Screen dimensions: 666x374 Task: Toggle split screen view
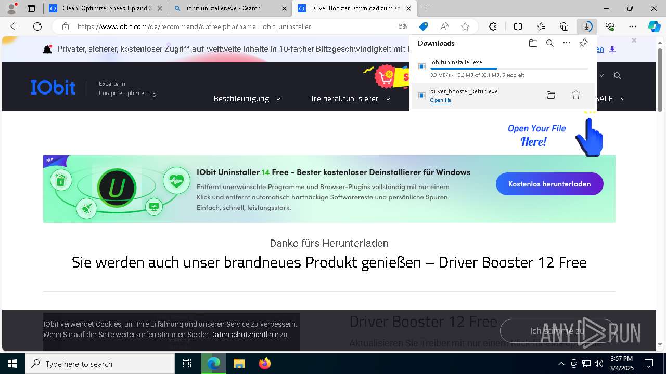[x=518, y=26]
